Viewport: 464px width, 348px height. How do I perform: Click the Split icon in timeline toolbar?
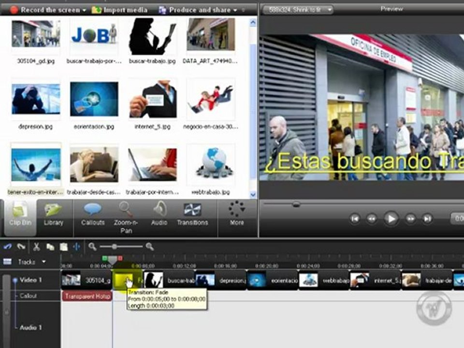77,246
